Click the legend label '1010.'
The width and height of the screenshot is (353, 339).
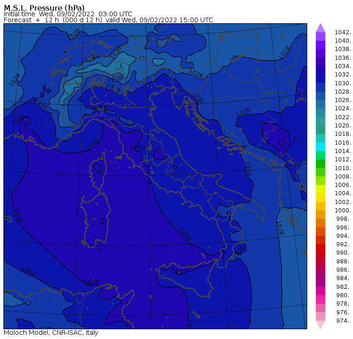(343, 168)
